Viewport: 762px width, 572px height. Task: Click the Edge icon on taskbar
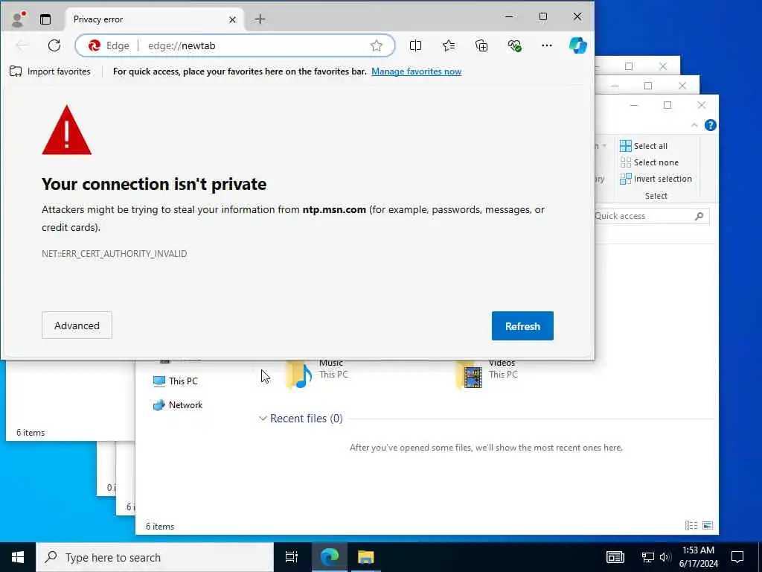pyautogui.click(x=329, y=557)
